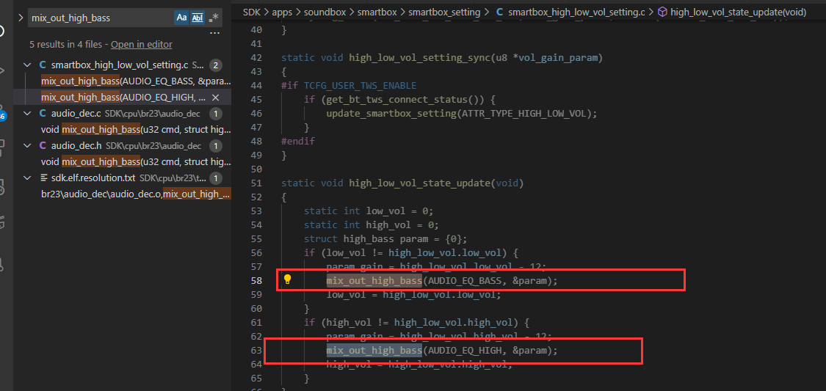The height and width of the screenshot is (391, 826).
Task: Show code actions via the lightbulb icon
Action: coord(287,279)
